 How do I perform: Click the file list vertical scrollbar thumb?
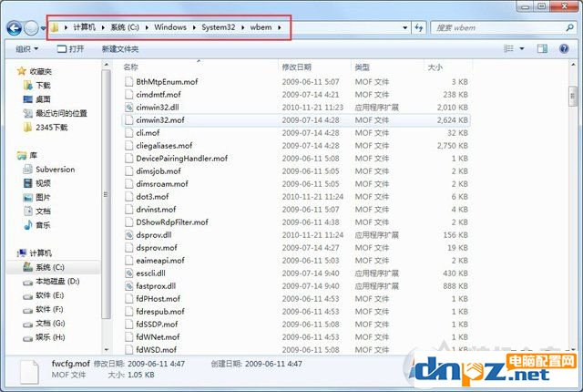573,97
